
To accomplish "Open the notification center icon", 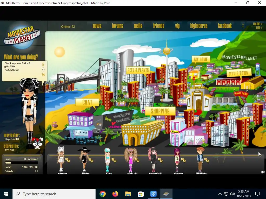I will pyautogui.click(x=257, y=194).
